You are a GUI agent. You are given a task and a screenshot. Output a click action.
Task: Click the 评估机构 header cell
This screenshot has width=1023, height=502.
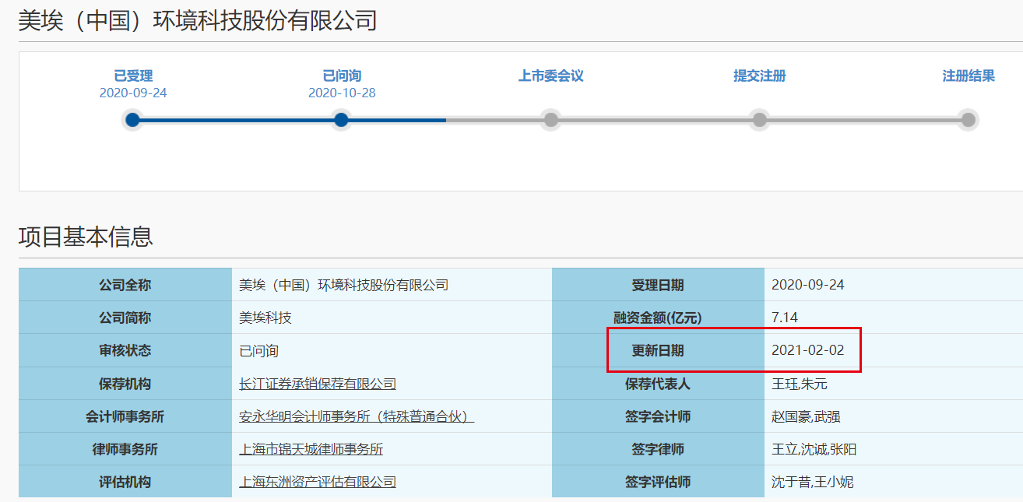pyautogui.click(x=125, y=482)
